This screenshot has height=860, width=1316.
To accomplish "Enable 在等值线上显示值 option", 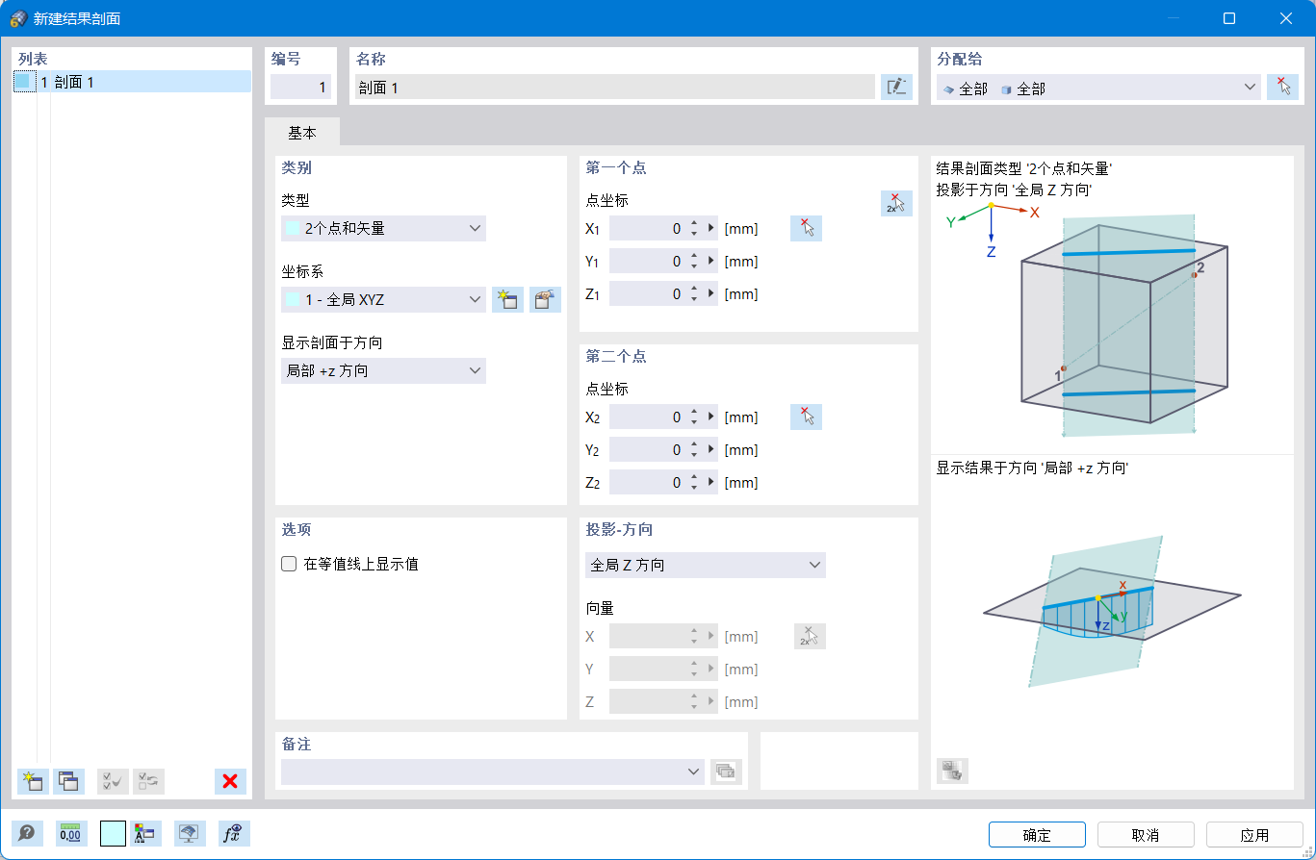I will click(289, 564).
